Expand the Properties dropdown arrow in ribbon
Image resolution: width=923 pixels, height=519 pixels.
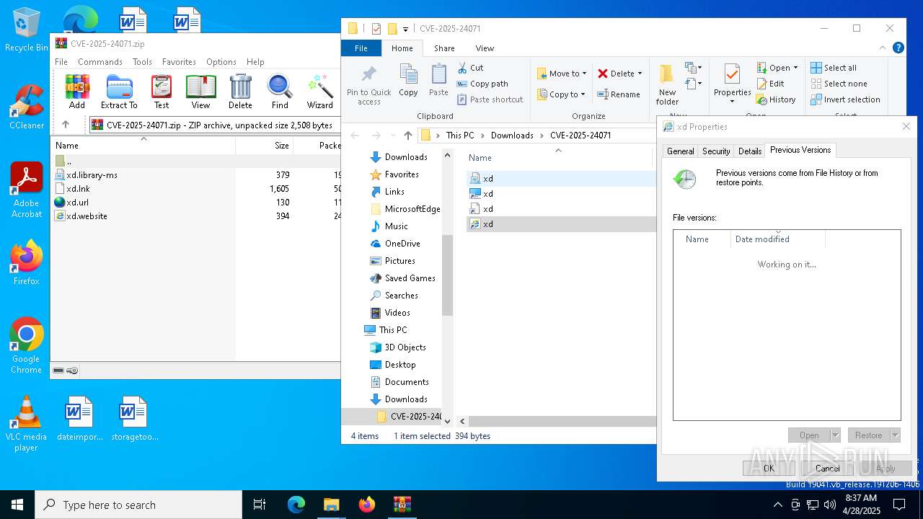(732, 101)
